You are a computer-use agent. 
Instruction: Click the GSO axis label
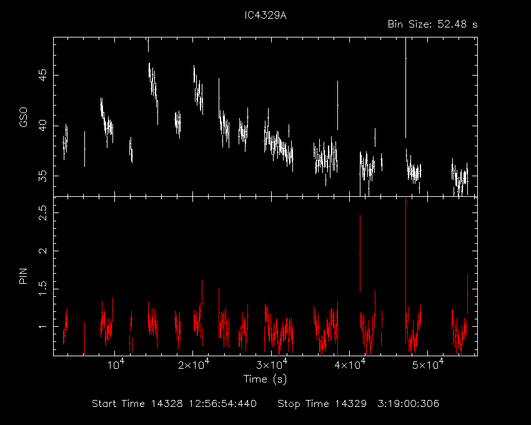point(23,117)
